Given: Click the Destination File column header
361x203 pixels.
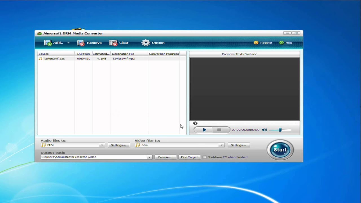Looking at the screenshot, I should point(129,54).
